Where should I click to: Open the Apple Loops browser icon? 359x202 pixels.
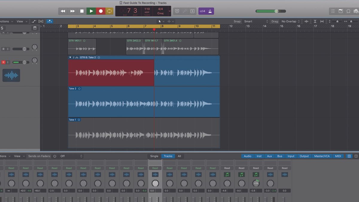pyautogui.click(x=349, y=11)
